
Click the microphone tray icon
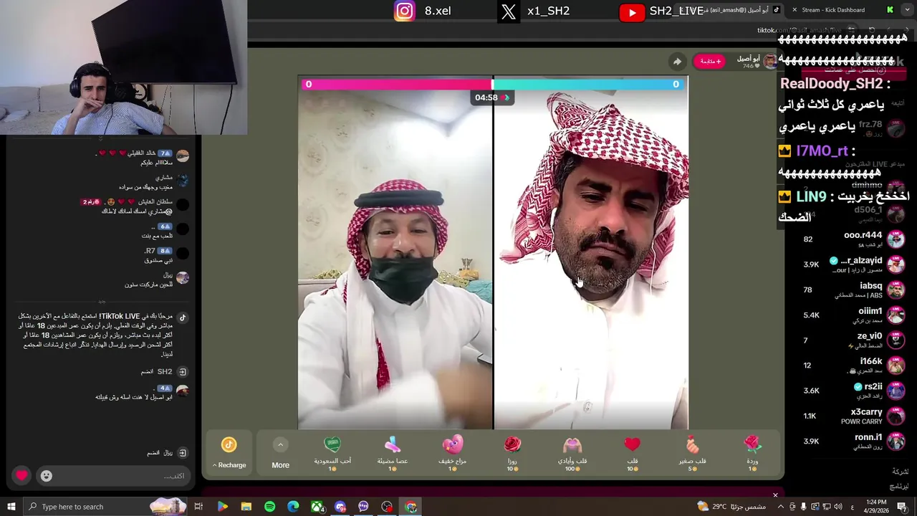(x=803, y=507)
